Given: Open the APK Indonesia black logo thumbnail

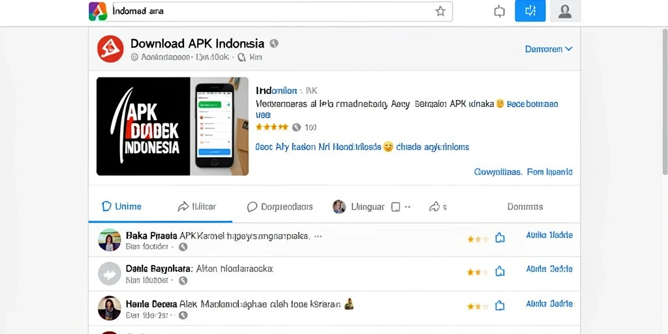Looking at the screenshot, I should coord(143,126).
